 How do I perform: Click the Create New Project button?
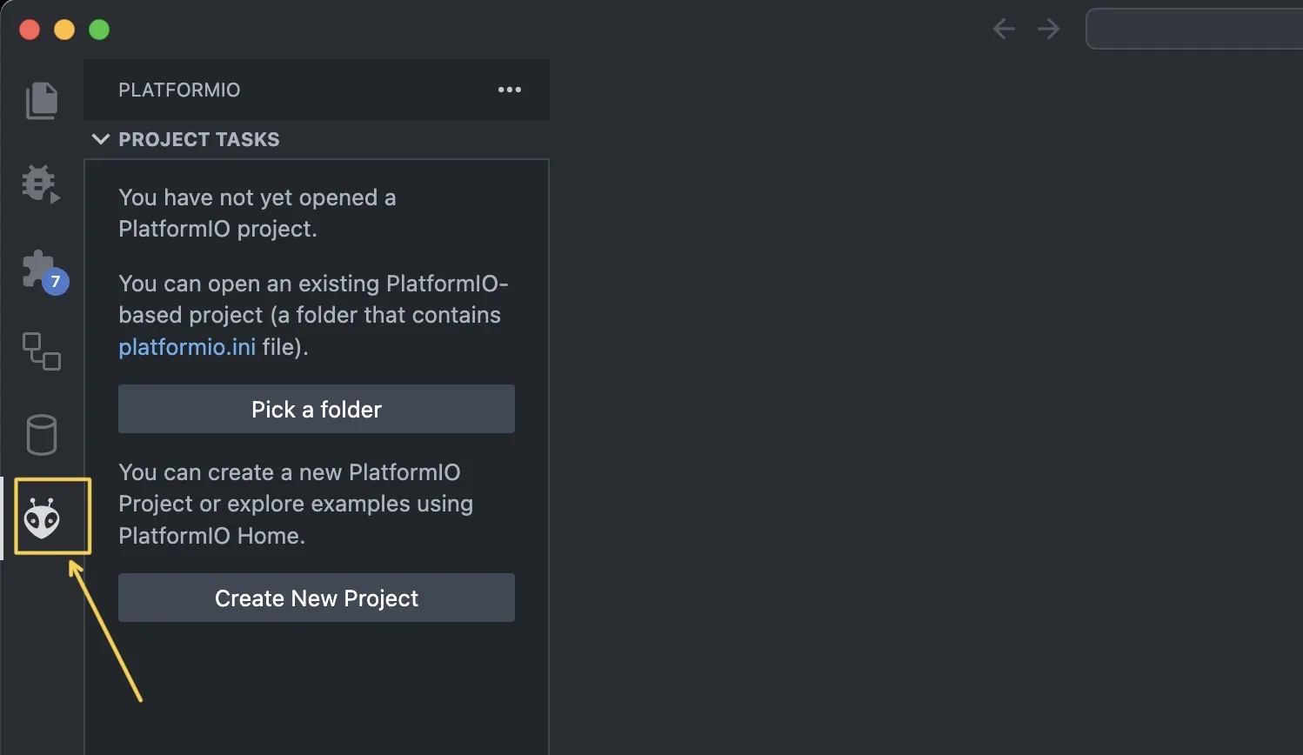(317, 598)
